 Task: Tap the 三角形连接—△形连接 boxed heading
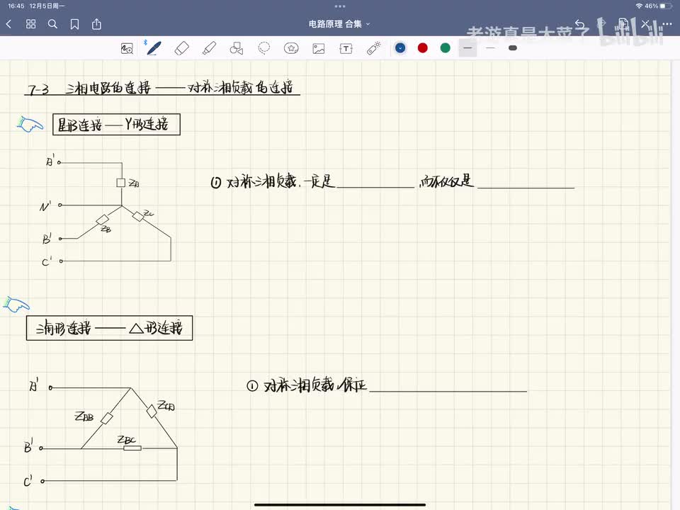tap(109, 328)
